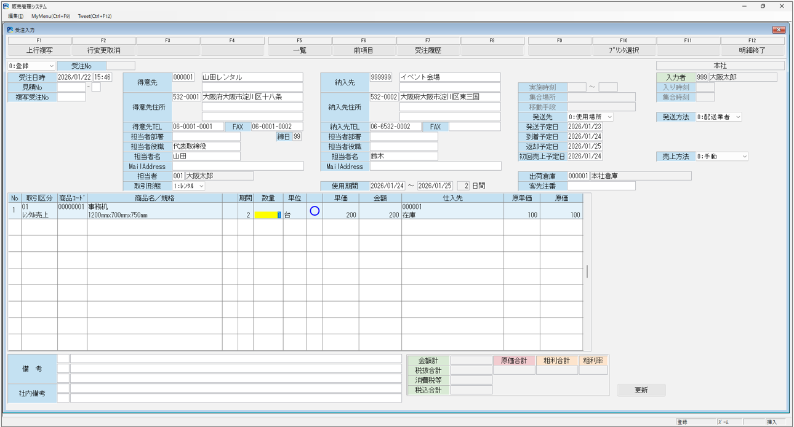The height and width of the screenshot is (427, 794).
Task: Open the 編集(E) menu
Action: pos(16,16)
